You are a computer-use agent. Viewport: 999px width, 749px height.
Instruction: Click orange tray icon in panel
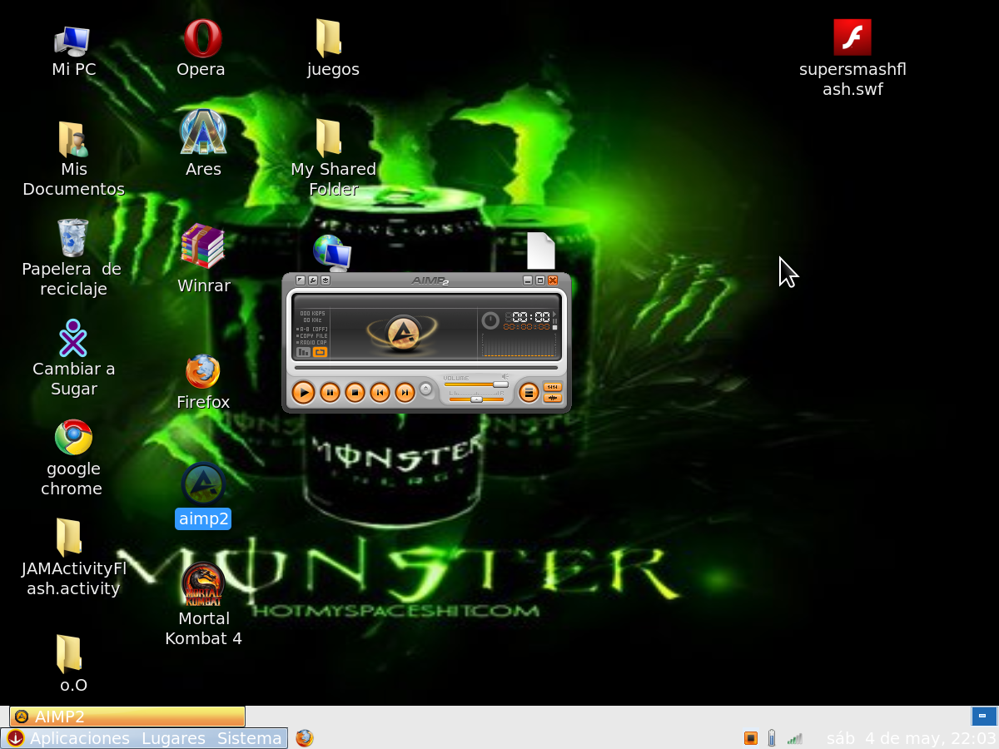[x=750, y=738]
